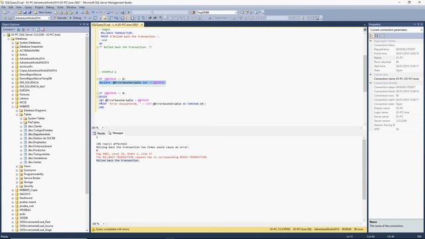Image resolution: width=425 pixels, height=239 pixels.
Task: Collapse the Tables folder under MIBBDD
Action: [17, 114]
